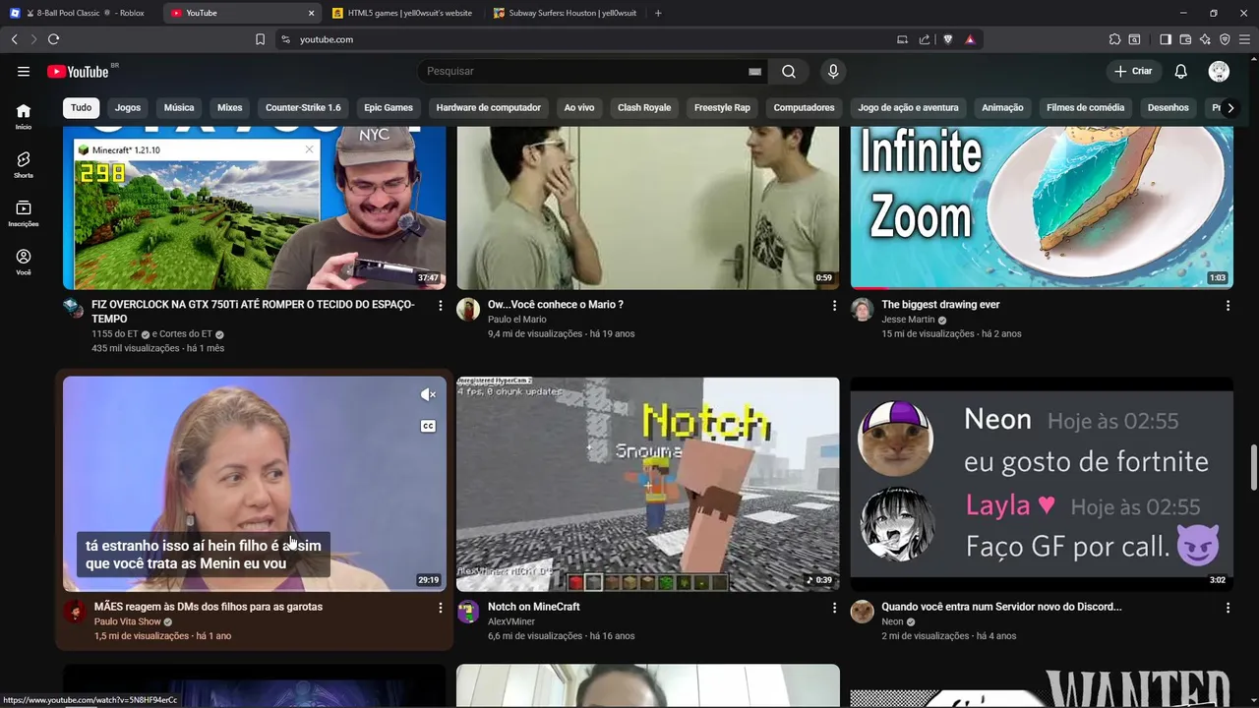
Task: Open the Notch on MineCraft title link
Action: 534,607
